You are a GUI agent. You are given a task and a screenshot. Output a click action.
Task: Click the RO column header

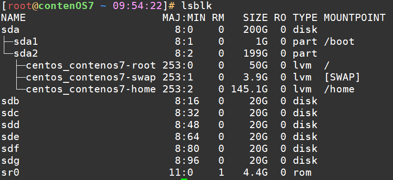(280, 18)
